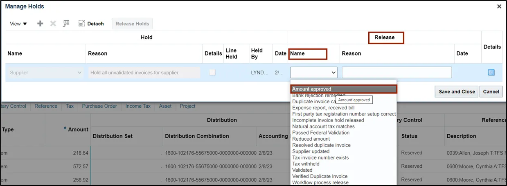Switch to the Purchase Order tab

tap(99, 106)
